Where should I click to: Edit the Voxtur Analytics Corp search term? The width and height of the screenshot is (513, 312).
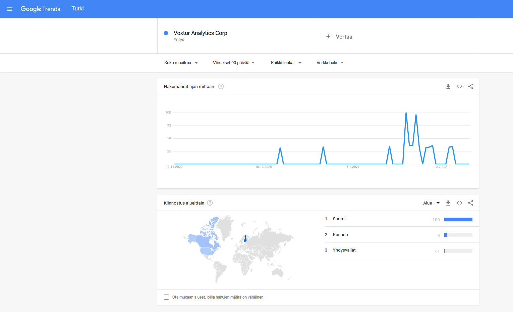[201, 33]
